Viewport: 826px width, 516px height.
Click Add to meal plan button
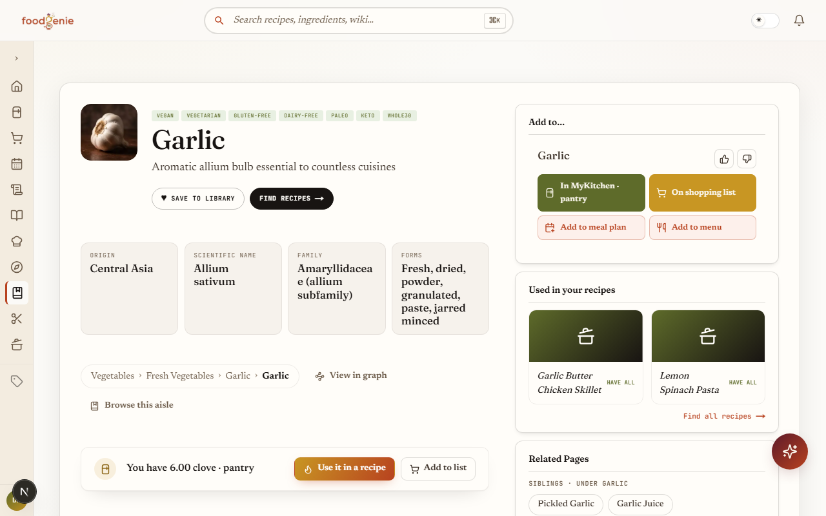point(591,228)
